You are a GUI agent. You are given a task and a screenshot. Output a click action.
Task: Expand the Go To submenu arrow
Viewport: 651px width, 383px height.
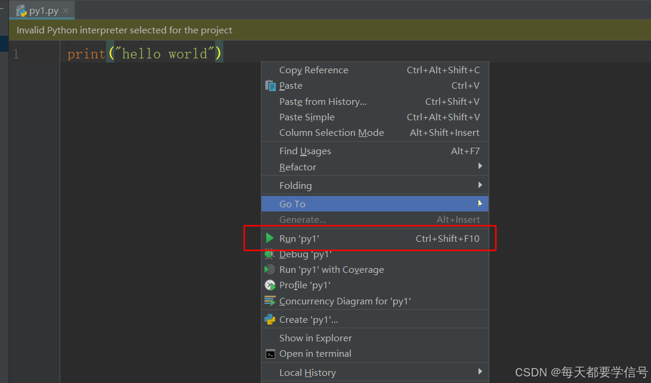tap(480, 203)
